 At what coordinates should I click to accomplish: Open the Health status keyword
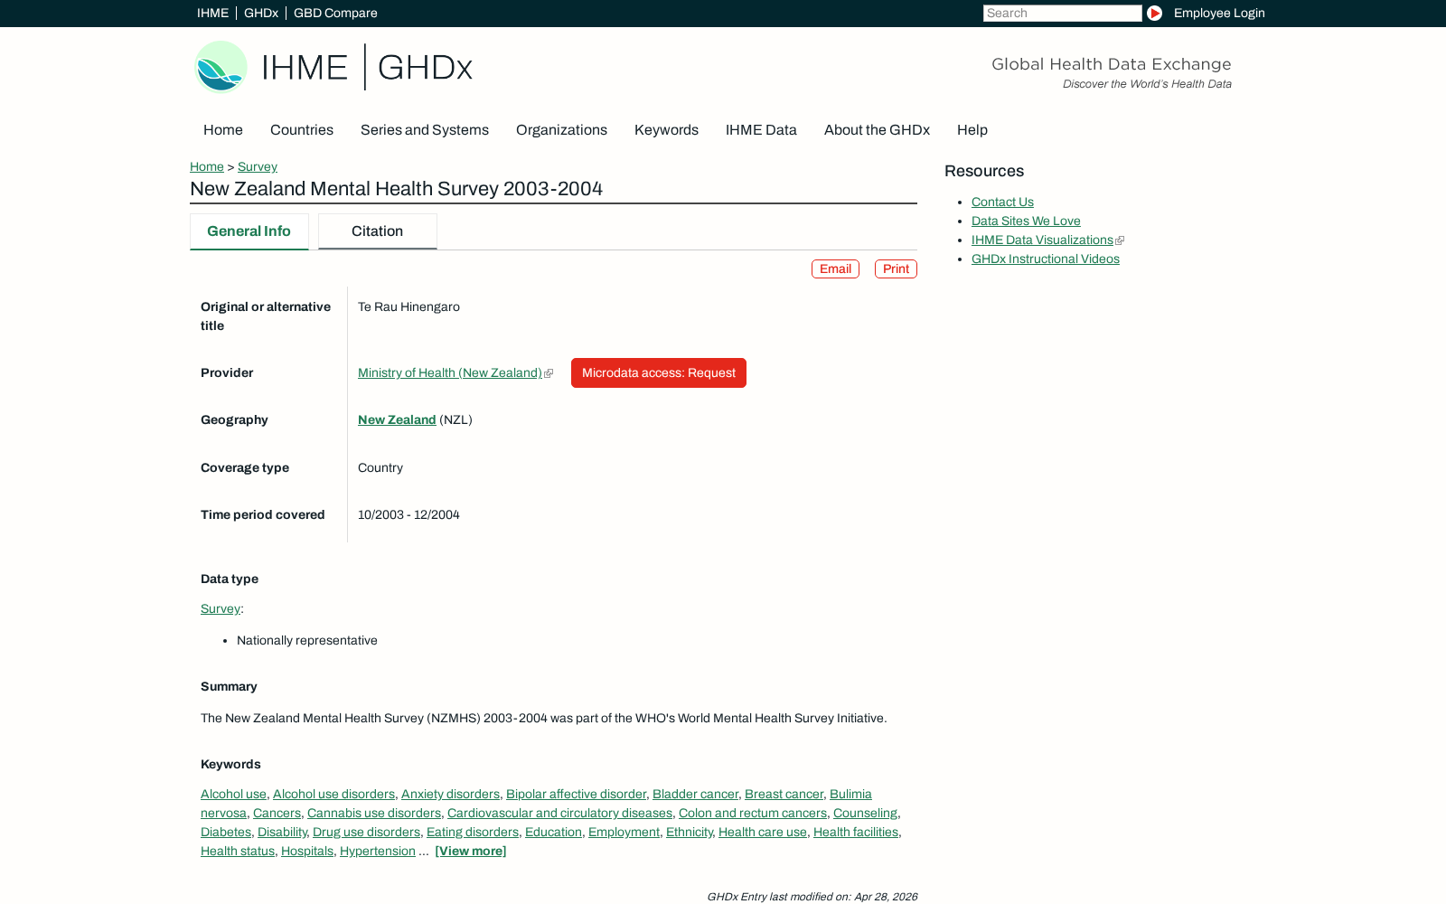click(x=238, y=851)
